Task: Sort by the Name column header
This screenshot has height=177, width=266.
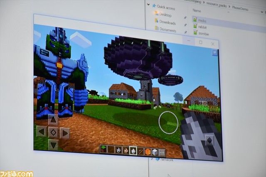Action: click(197, 10)
